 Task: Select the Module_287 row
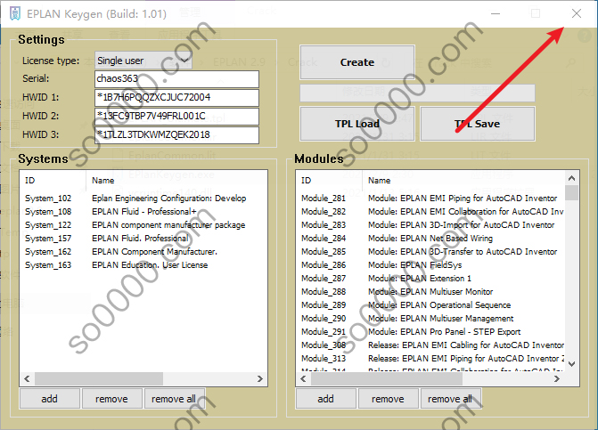[430, 278]
